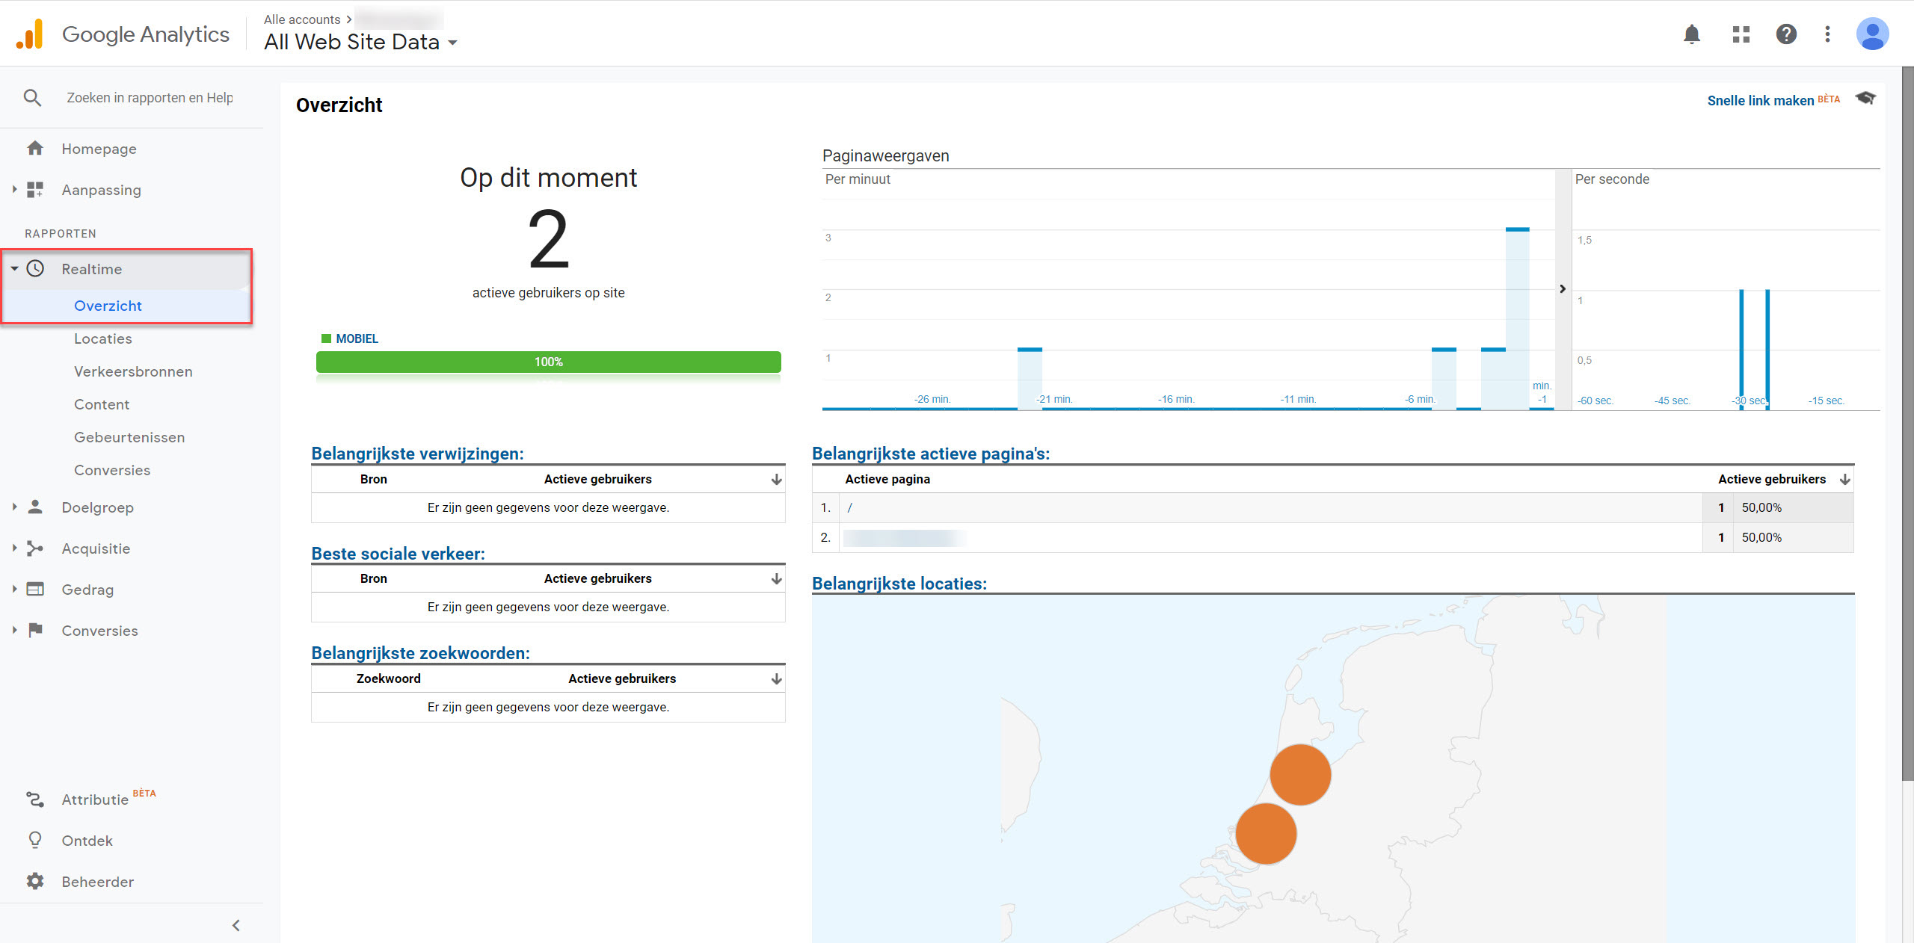The height and width of the screenshot is (943, 1914).
Task: Open Beheerder gear settings
Action: coord(35,881)
